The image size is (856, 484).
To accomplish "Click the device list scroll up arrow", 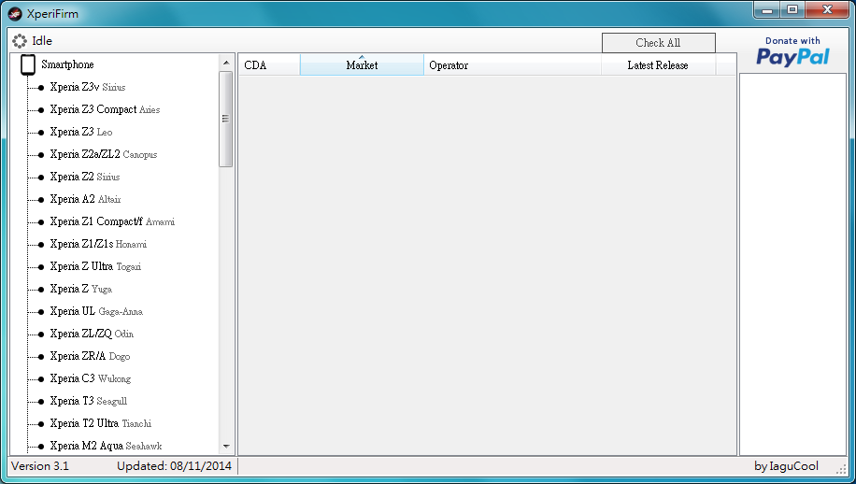I will [x=226, y=63].
